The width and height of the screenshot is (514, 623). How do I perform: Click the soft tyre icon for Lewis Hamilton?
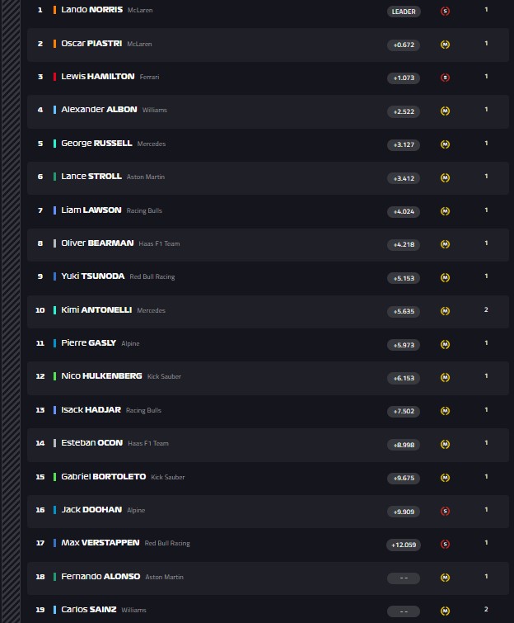click(445, 78)
